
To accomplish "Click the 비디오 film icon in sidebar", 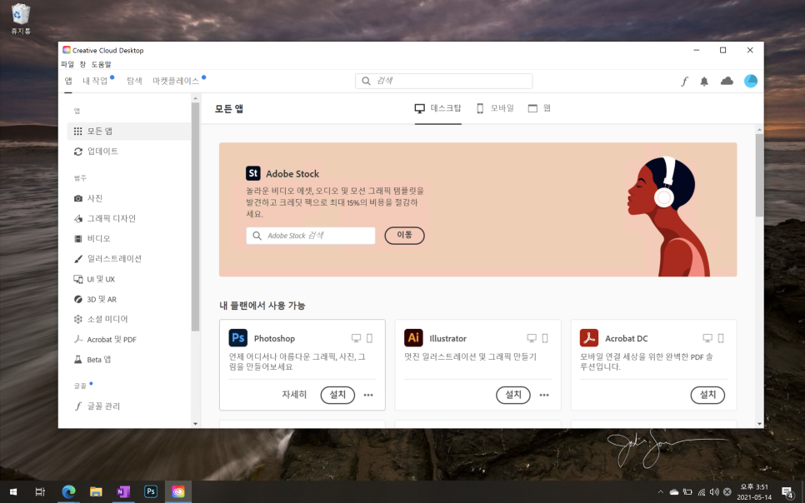I will (78, 239).
